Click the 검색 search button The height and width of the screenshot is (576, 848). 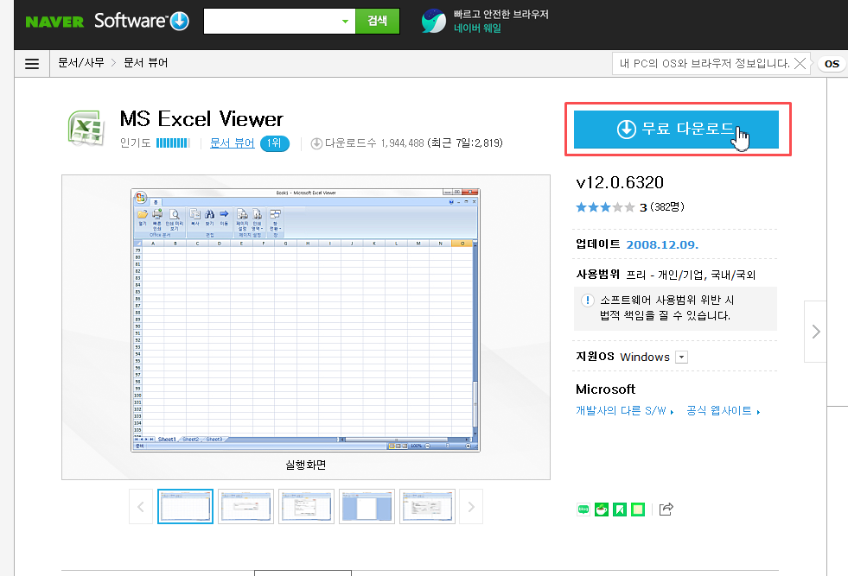(378, 21)
